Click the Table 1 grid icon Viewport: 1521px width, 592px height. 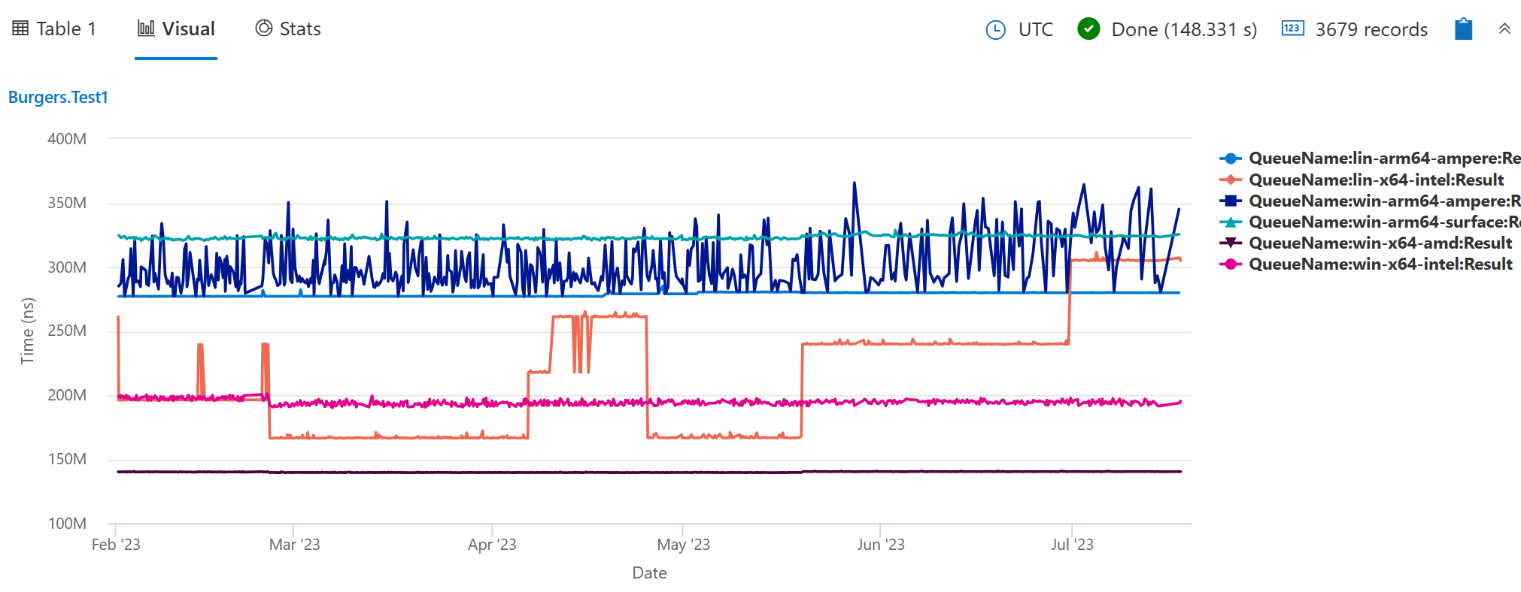[20, 28]
